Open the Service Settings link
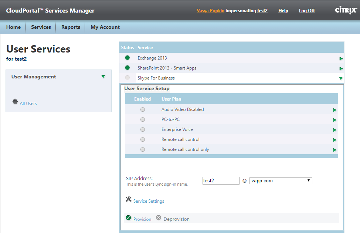This screenshot has height=233, width=360. click(149, 201)
